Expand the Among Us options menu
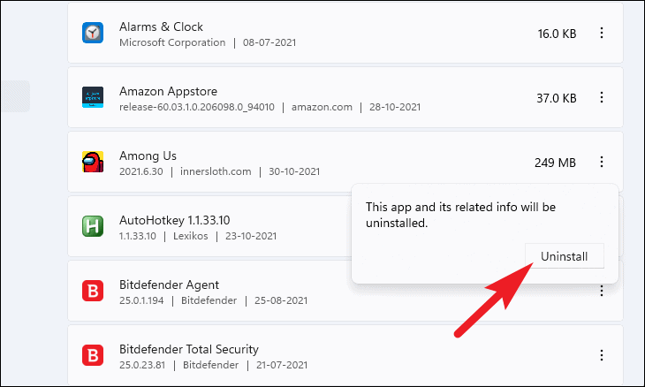 (x=602, y=162)
